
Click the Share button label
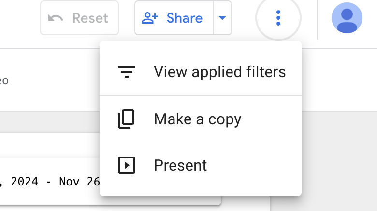pyautogui.click(x=184, y=18)
